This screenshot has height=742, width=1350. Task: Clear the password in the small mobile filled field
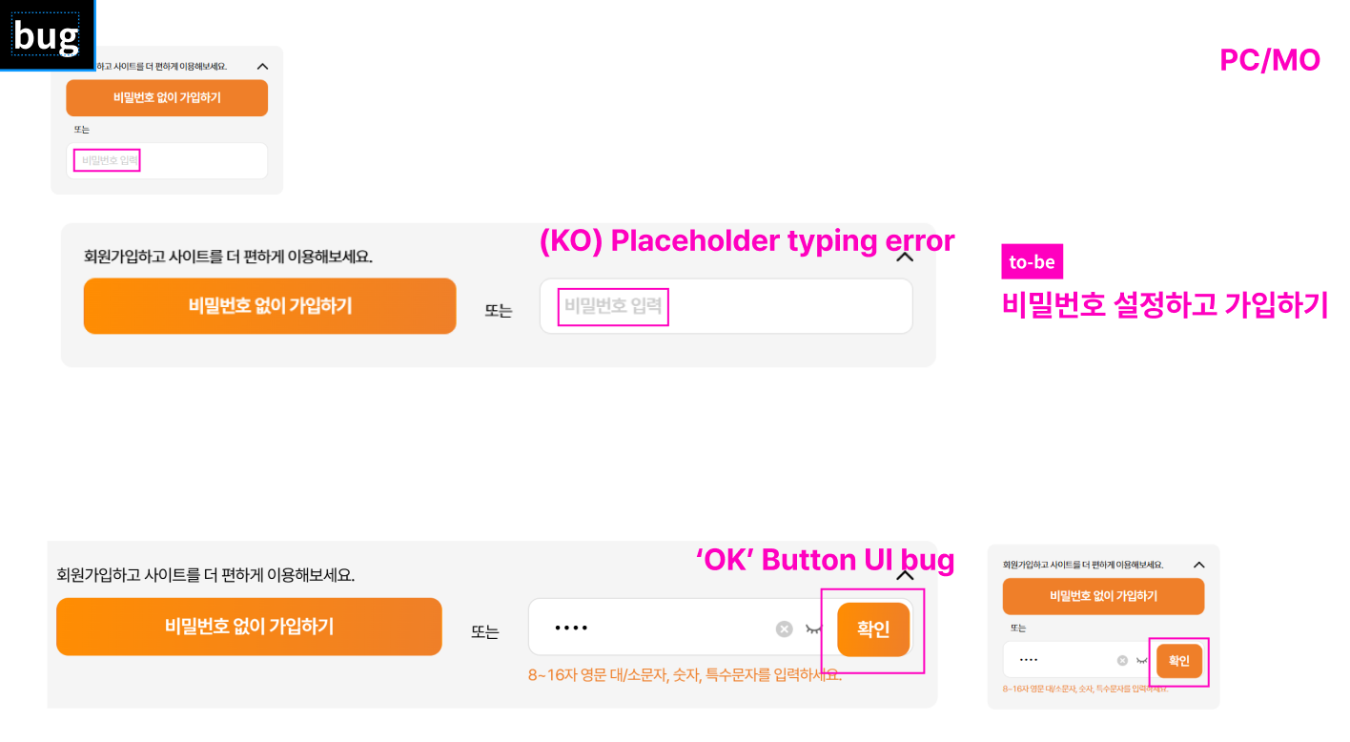coord(1122,660)
